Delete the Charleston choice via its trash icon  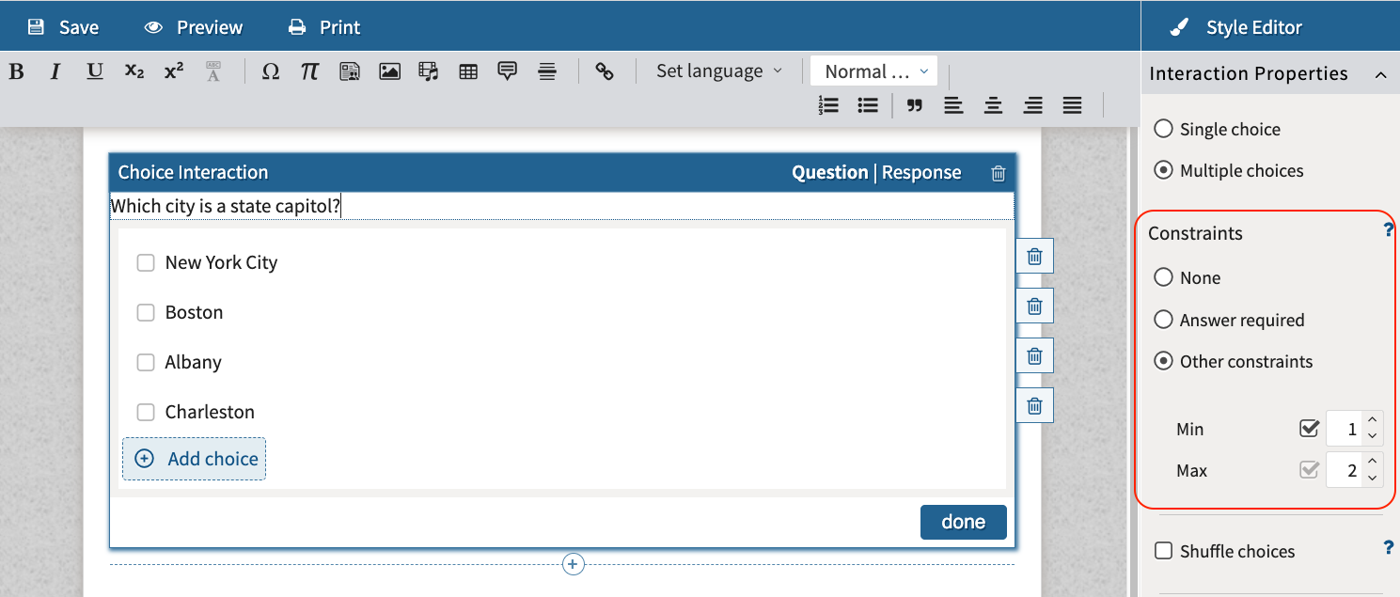[1034, 405]
